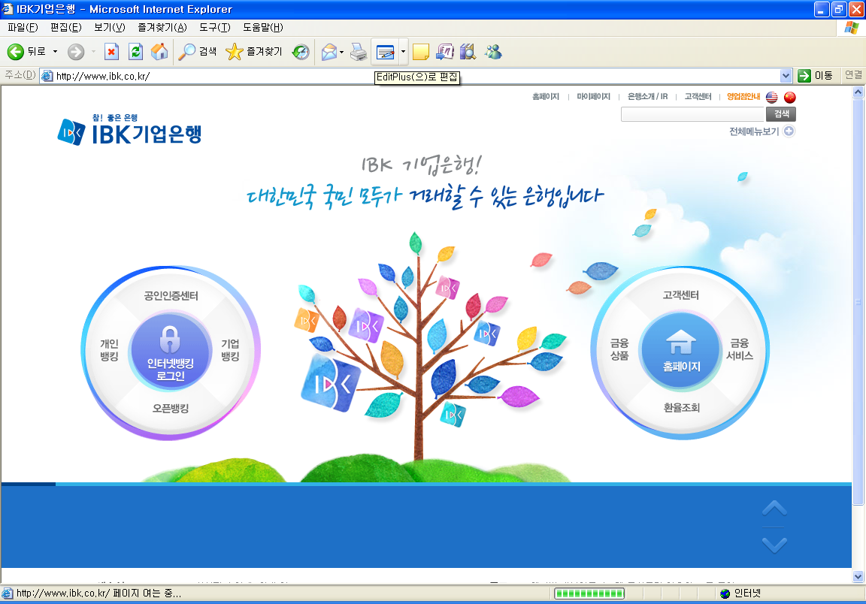
Task: Click the 이동 go arrow button
Action: tap(815, 76)
